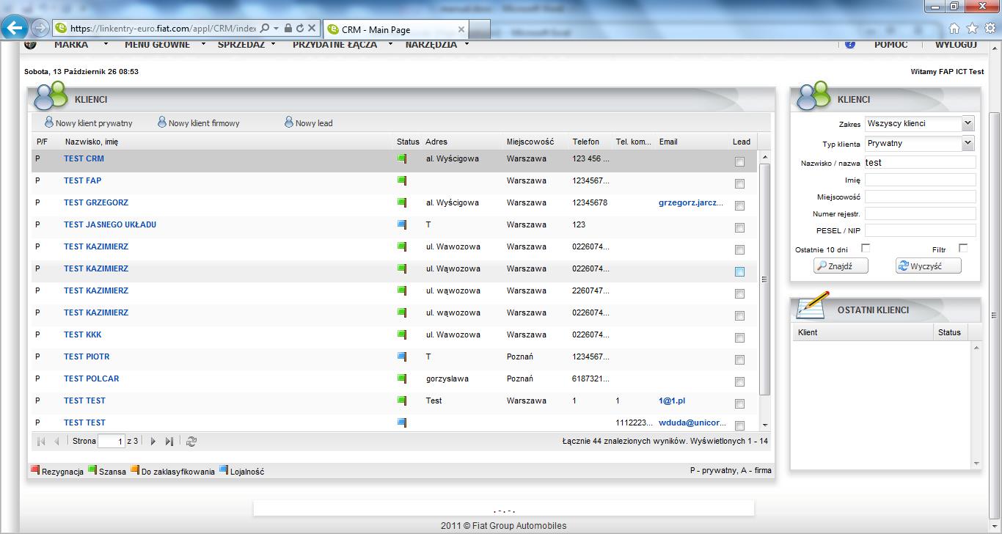Open the SPRZEDAŻ menu
Image resolution: width=1002 pixels, height=534 pixels.
[241, 44]
